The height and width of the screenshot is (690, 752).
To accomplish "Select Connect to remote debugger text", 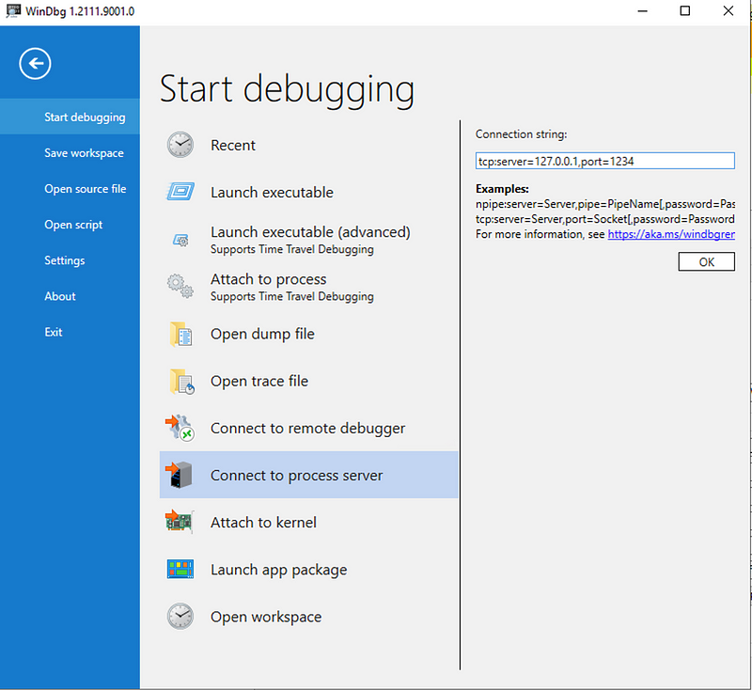I will click(308, 428).
